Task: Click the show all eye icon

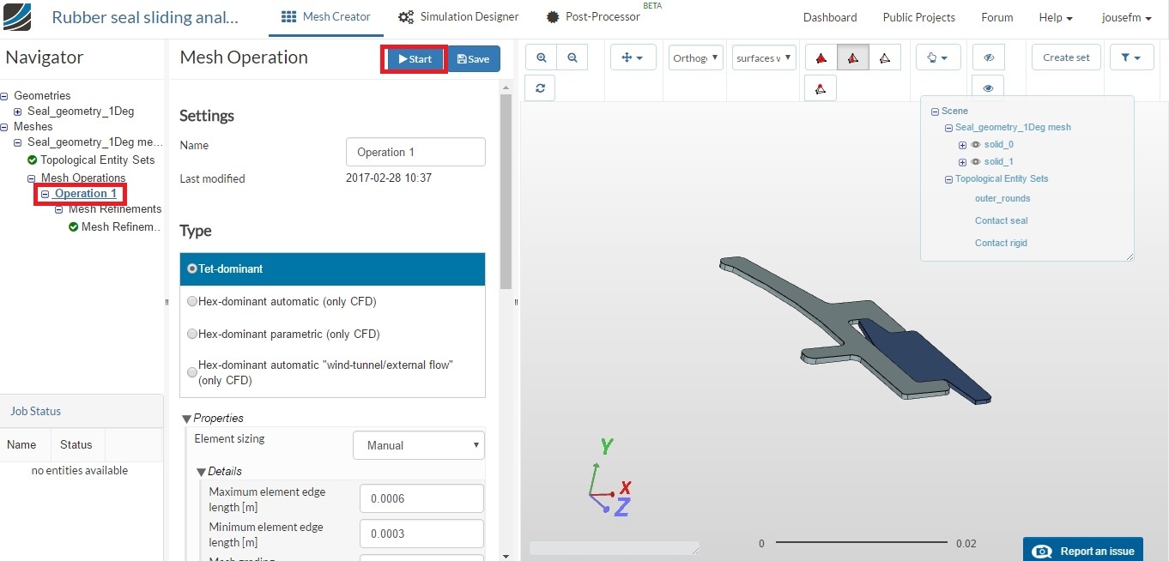Action: point(989,87)
